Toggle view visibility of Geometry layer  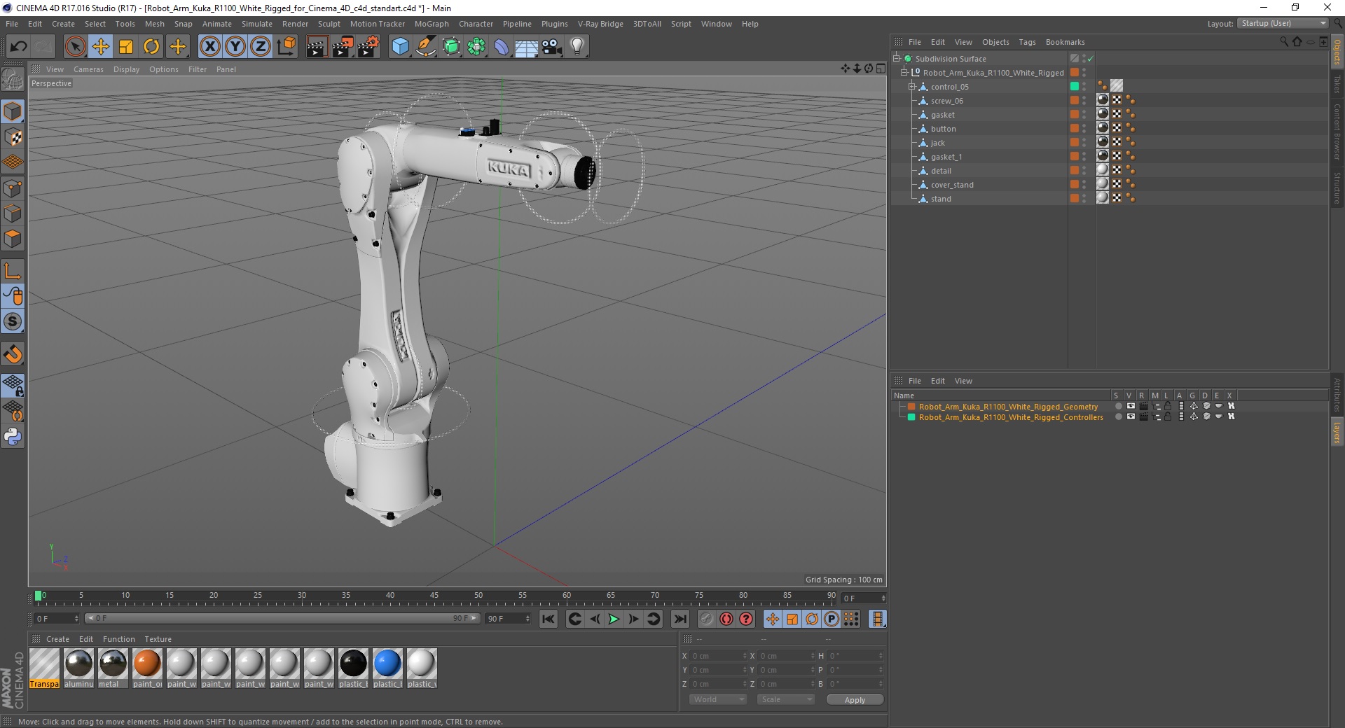(1131, 406)
